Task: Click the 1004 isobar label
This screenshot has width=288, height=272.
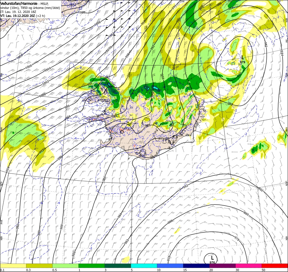Action: point(48,69)
